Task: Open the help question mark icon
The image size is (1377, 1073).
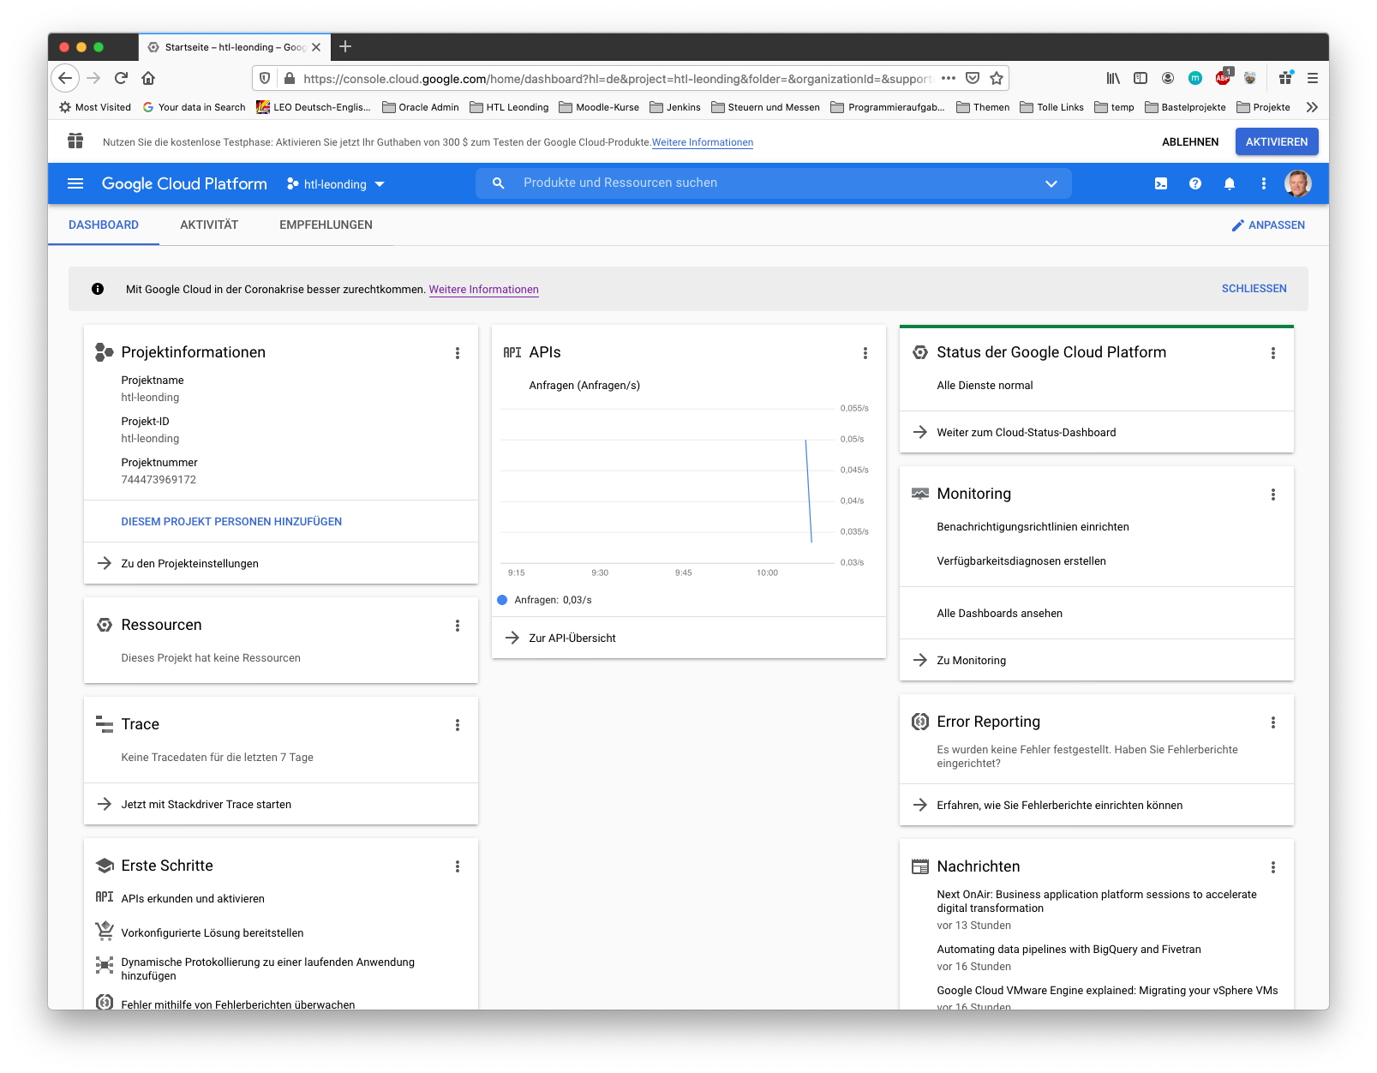Action: pyautogui.click(x=1195, y=183)
